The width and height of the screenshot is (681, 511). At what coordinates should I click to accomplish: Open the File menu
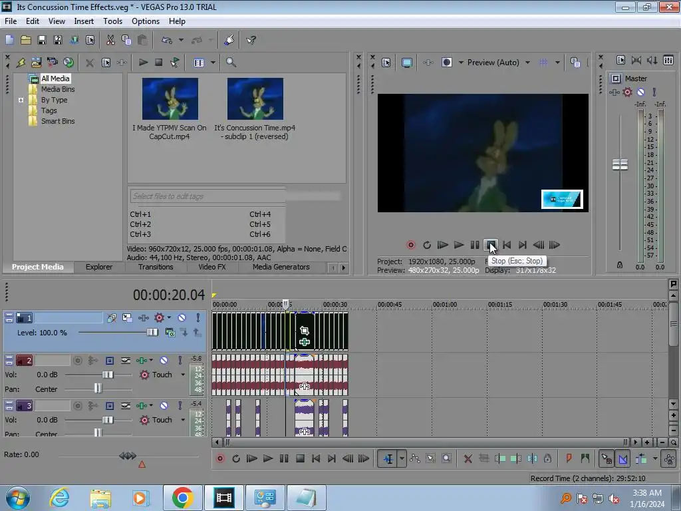pyautogui.click(x=11, y=21)
